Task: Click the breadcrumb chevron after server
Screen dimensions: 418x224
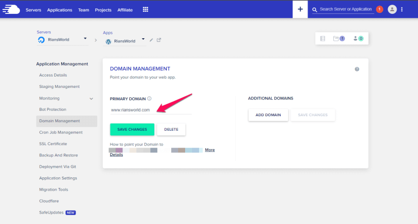Action: pyautogui.click(x=96, y=40)
